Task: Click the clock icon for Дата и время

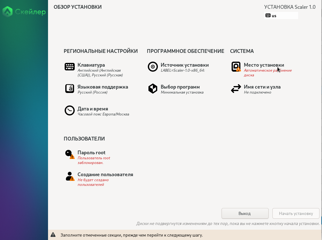Action: [x=70, y=110]
